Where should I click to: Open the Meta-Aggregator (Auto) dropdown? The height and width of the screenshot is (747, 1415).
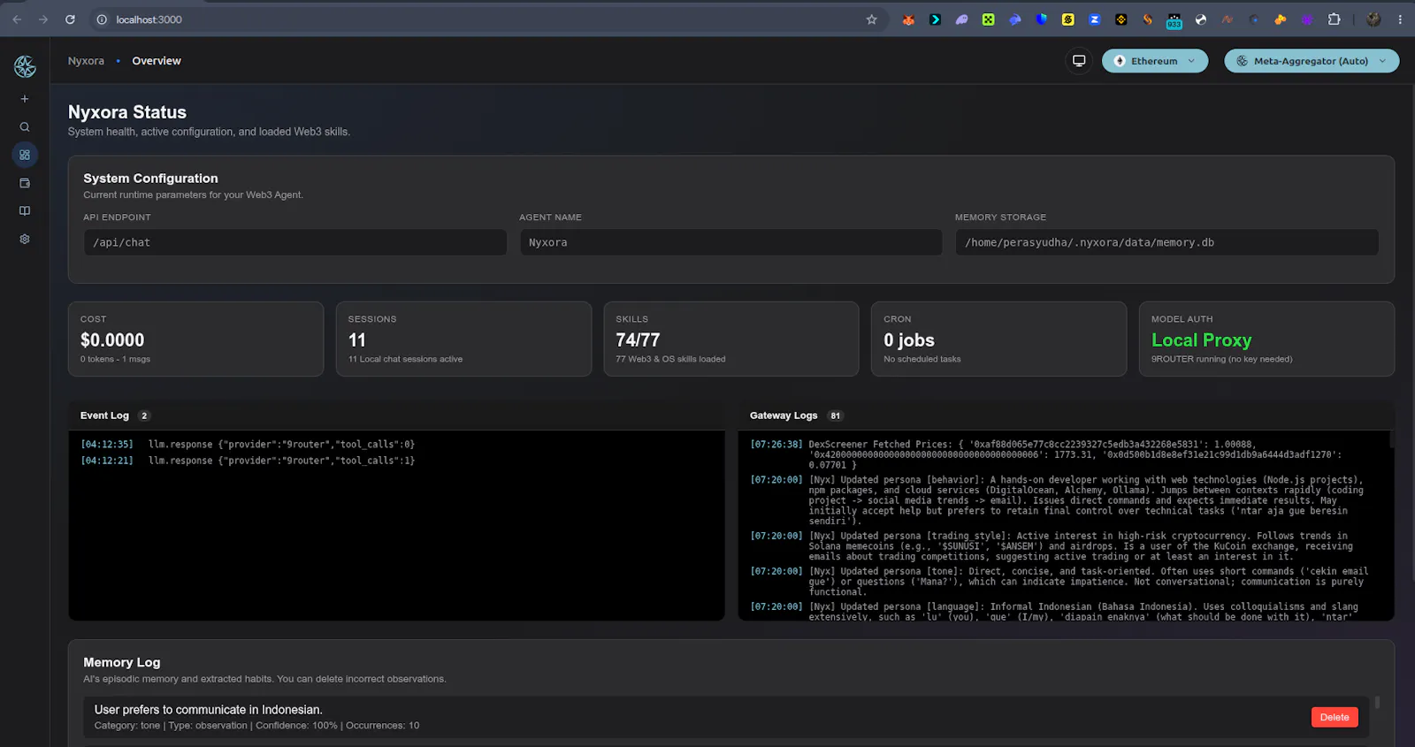pos(1312,61)
